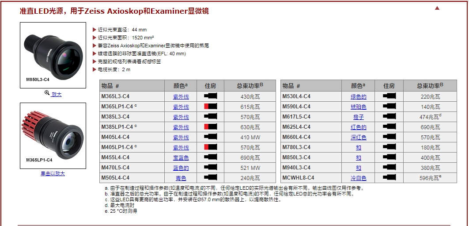
Task: Open 和 color link for M780L3-C4
Action: [x=359, y=148]
